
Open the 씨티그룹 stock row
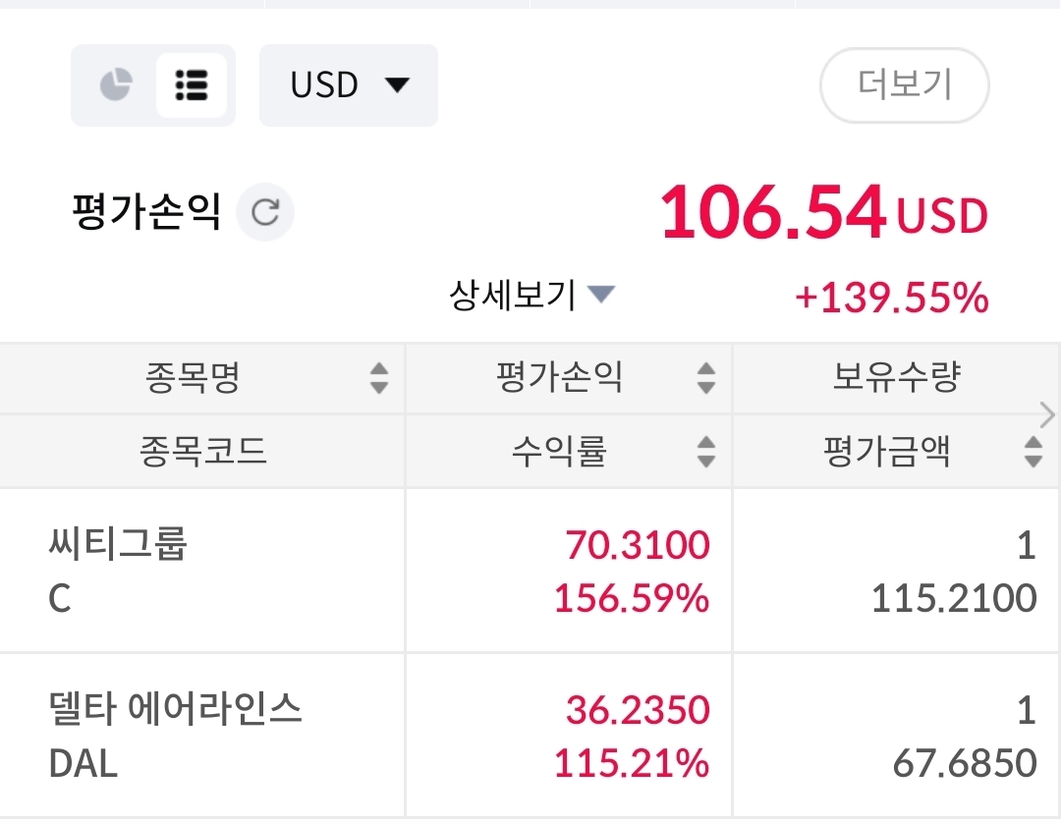click(x=118, y=543)
